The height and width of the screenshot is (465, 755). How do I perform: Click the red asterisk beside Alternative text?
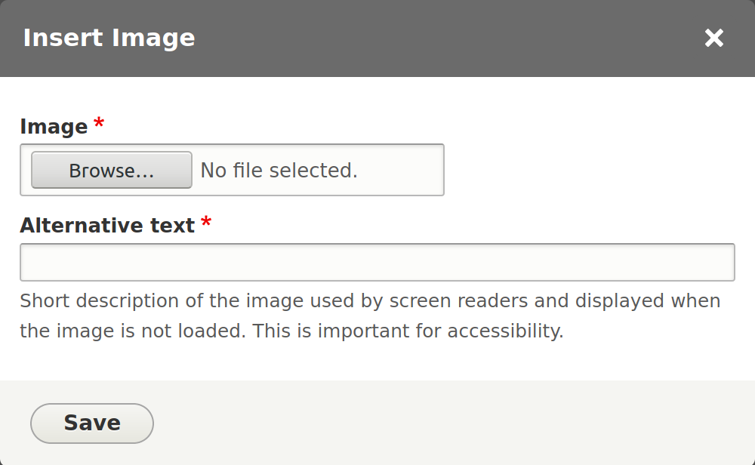pyautogui.click(x=208, y=224)
